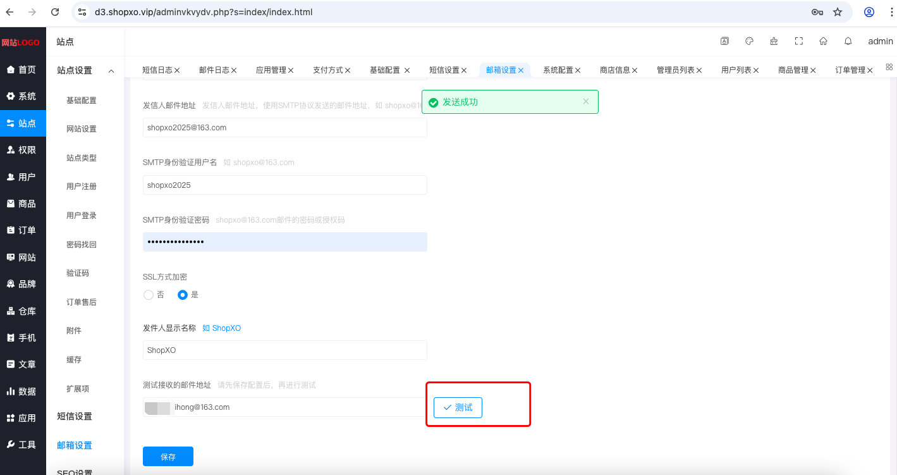The image size is (897, 475).
Task: Open the language switch icon in header
Action: 725,41
